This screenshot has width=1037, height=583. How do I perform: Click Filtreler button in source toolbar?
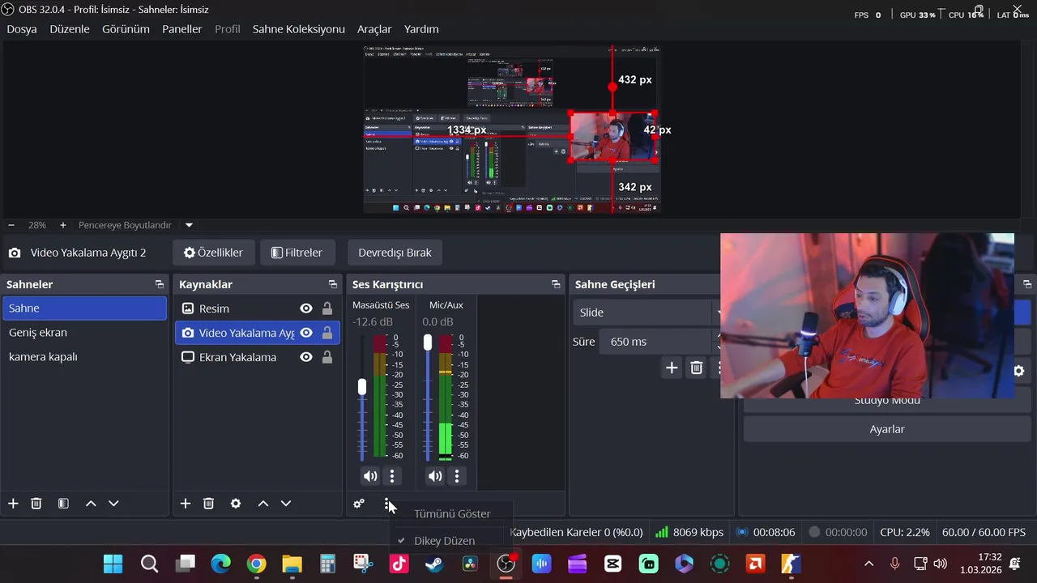(297, 253)
